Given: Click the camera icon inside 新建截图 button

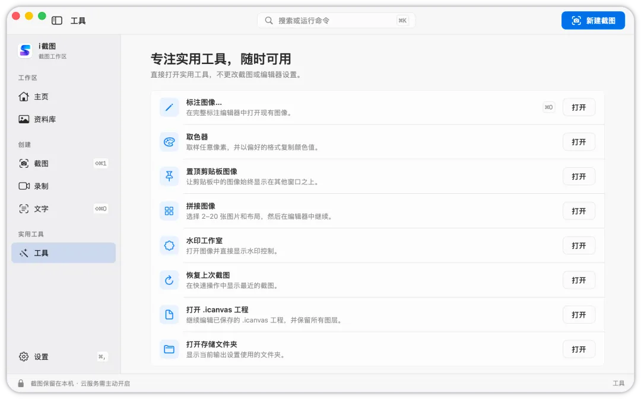Looking at the screenshot, I should (x=576, y=20).
